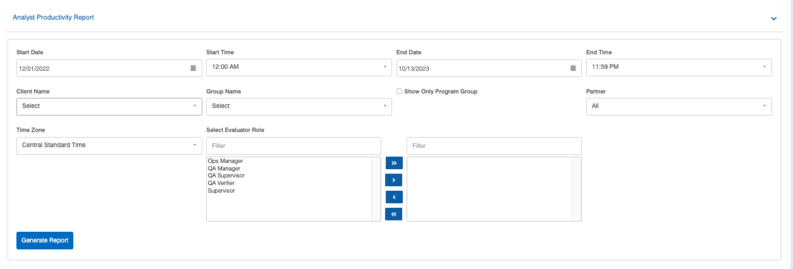Image resolution: width=793 pixels, height=269 pixels.
Task: Open the End Date calendar icon
Action: pyautogui.click(x=573, y=68)
